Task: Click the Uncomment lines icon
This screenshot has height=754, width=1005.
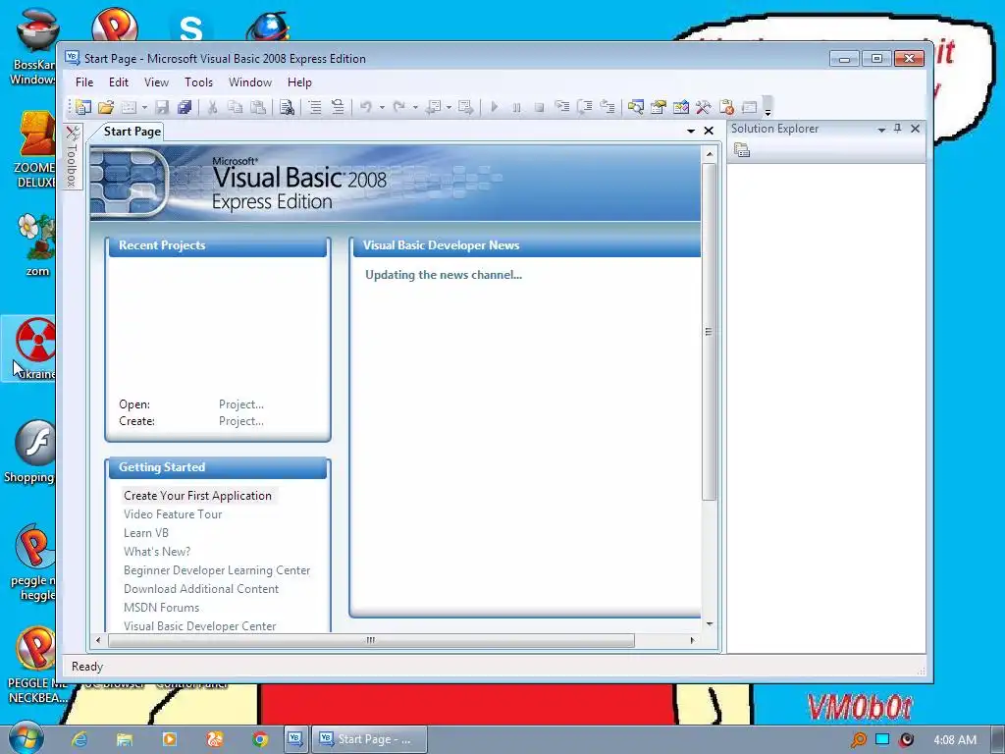Action: click(x=338, y=107)
